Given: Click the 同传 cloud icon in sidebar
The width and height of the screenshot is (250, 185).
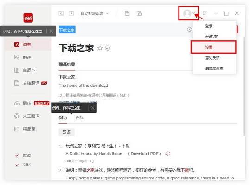Looking at the screenshot, I should pos(17,104).
